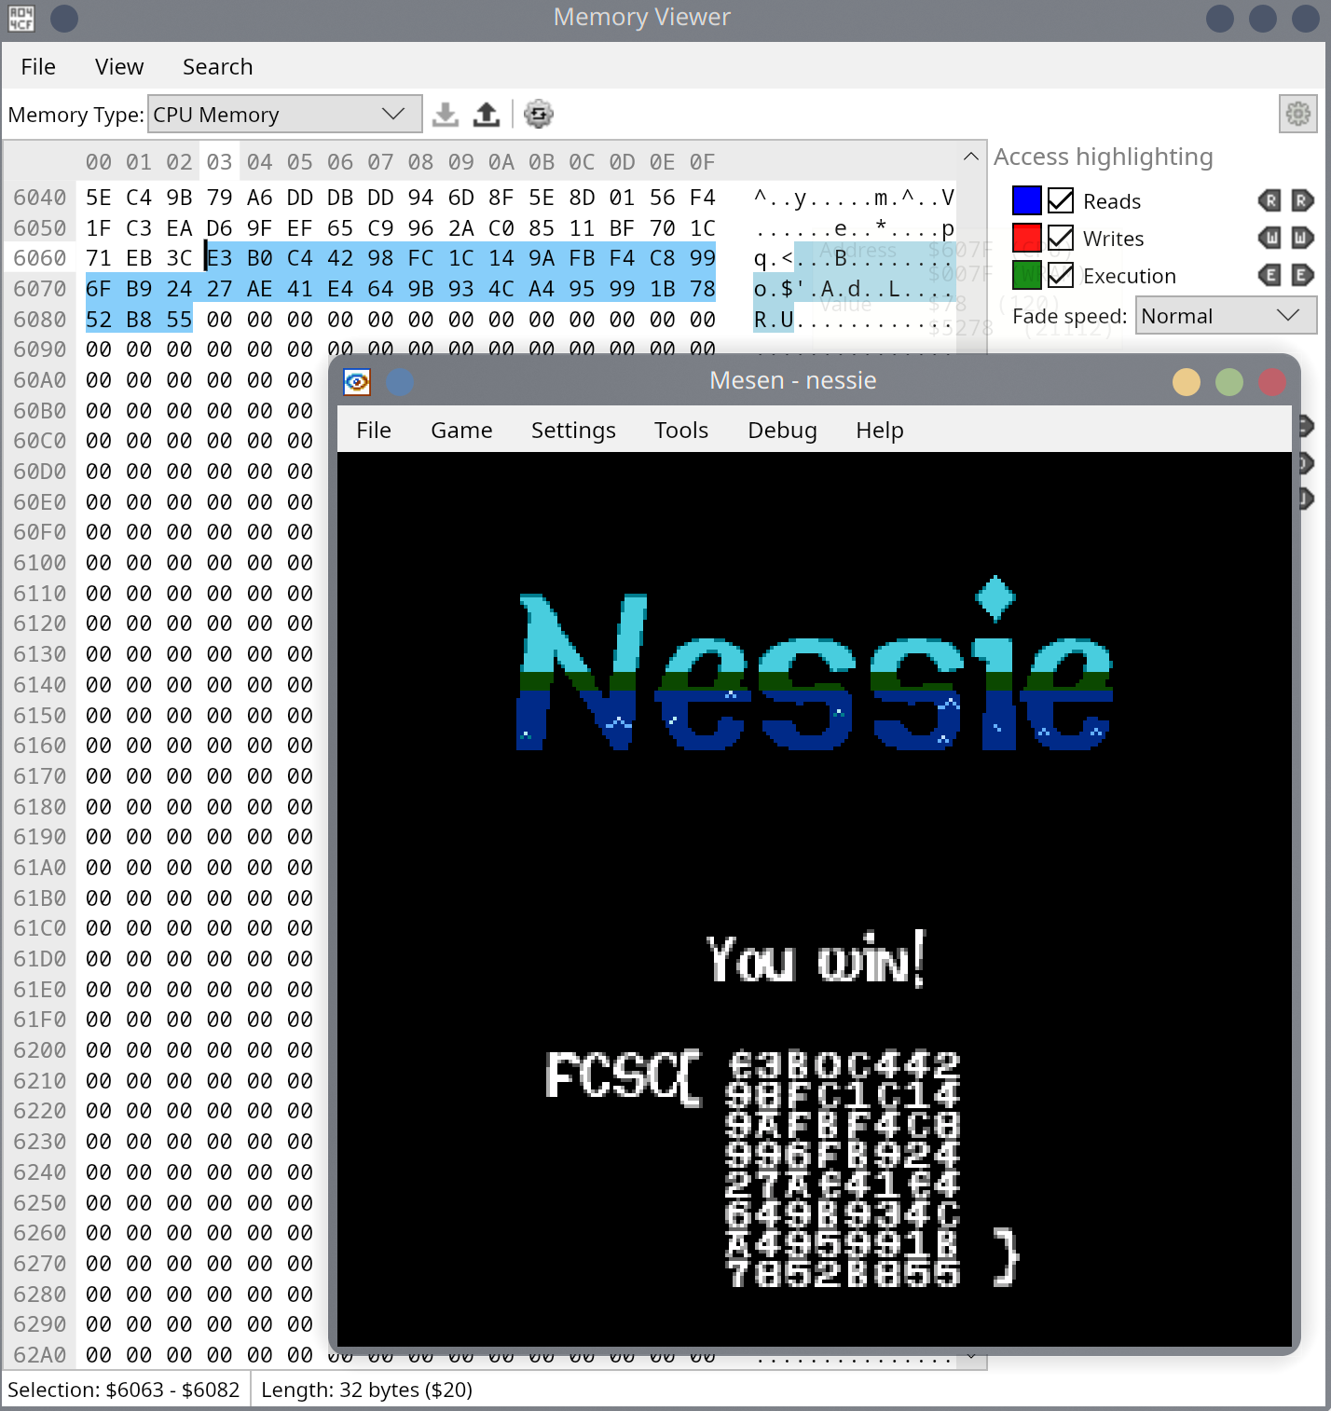Click byte E3 at row 6060
1331x1411 pixels.
220,258
